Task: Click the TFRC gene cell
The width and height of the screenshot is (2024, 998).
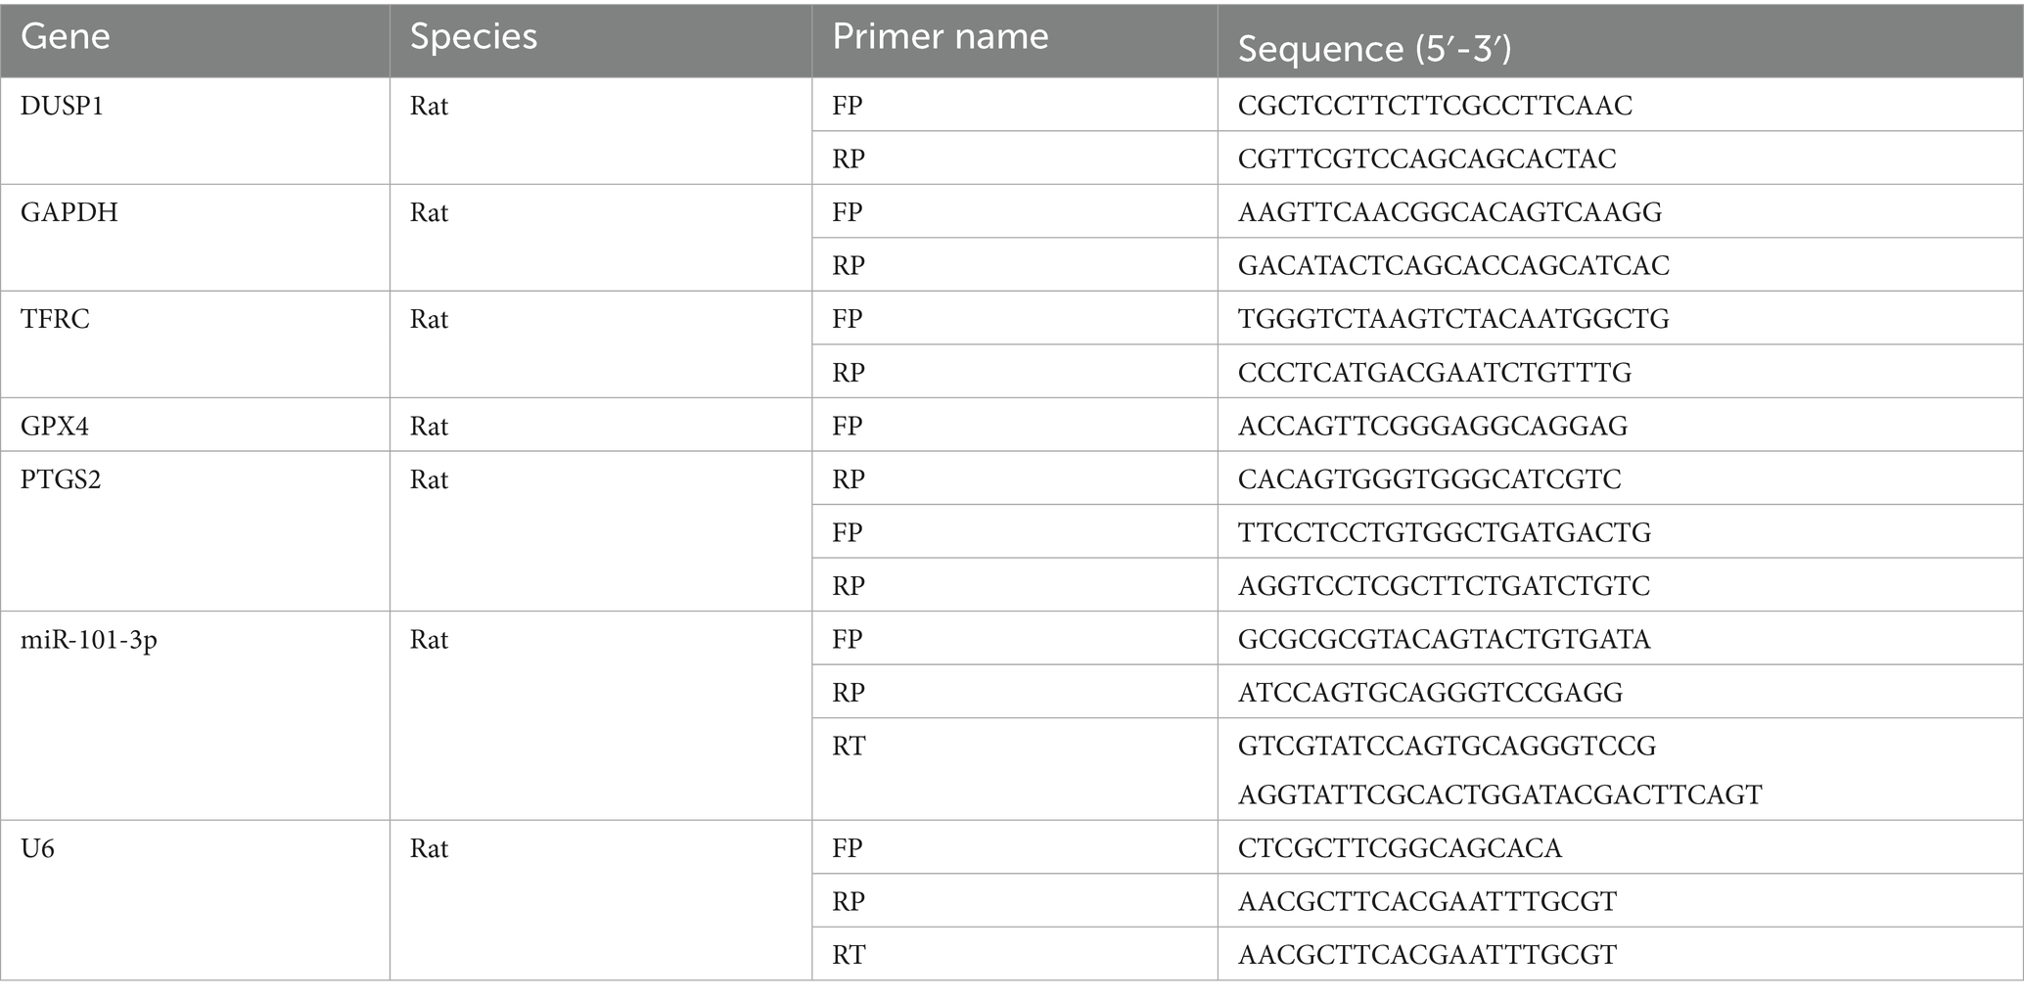Action: coord(195,344)
